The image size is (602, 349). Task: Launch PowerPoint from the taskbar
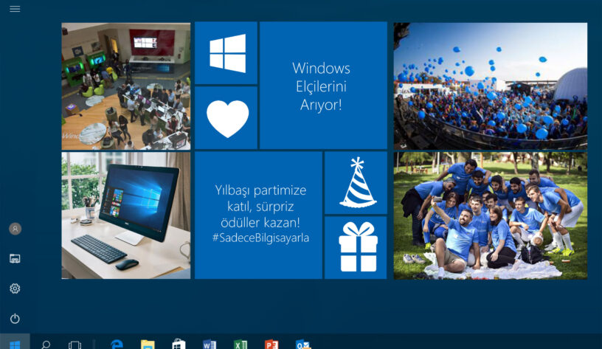tap(271, 344)
